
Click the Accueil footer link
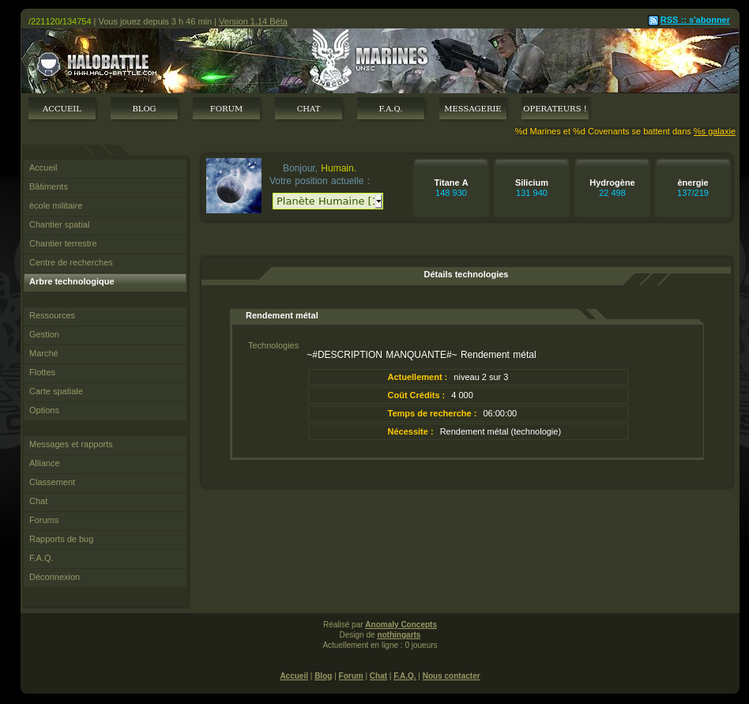click(x=294, y=676)
